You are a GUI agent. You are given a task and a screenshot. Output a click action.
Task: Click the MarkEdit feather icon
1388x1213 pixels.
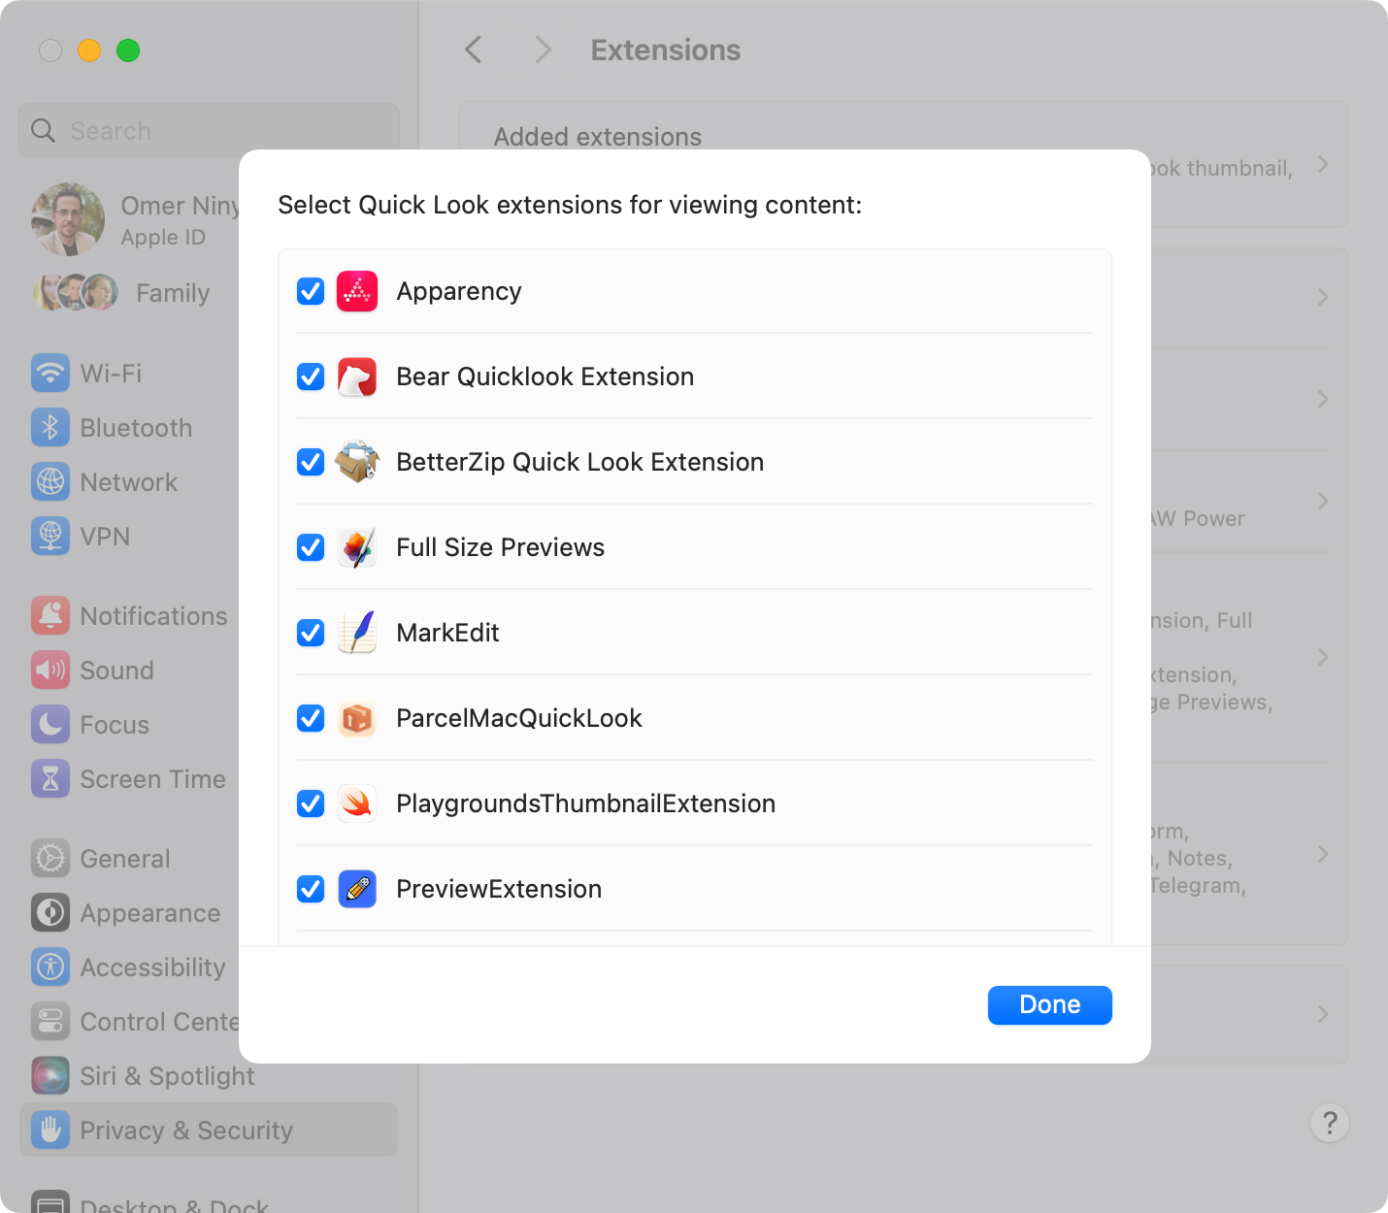[357, 633]
